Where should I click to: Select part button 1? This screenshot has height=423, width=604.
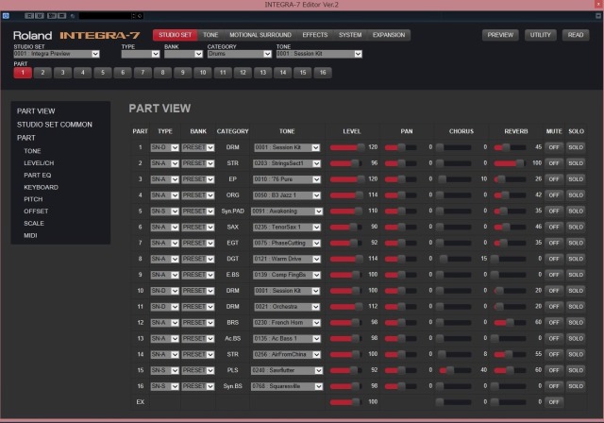pyautogui.click(x=23, y=73)
